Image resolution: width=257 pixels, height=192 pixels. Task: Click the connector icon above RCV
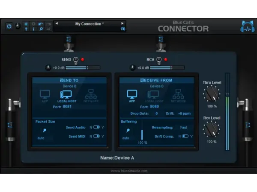[x=161, y=44]
